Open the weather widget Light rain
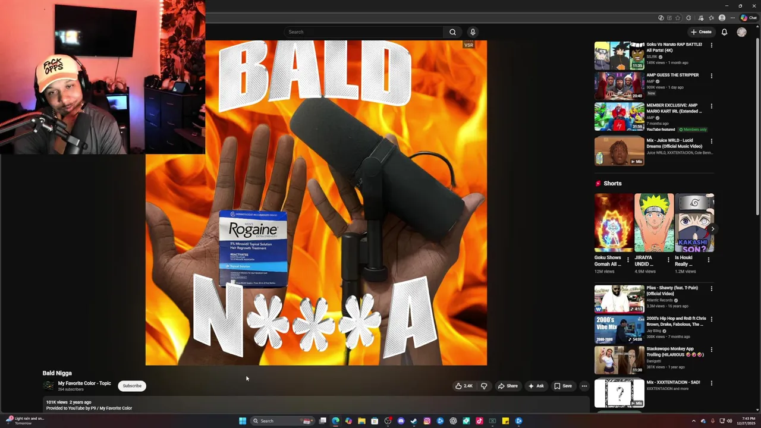This screenshot has height=428, width=761. coord(25,421)
